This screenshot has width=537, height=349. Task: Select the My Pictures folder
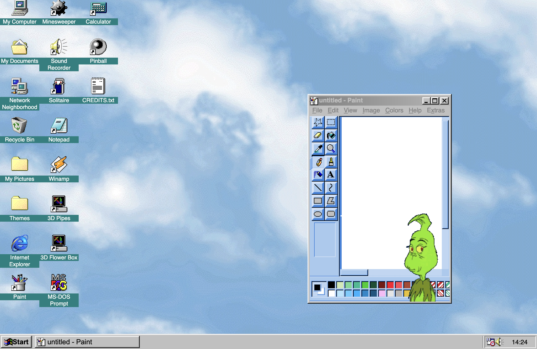pos(20,169)
